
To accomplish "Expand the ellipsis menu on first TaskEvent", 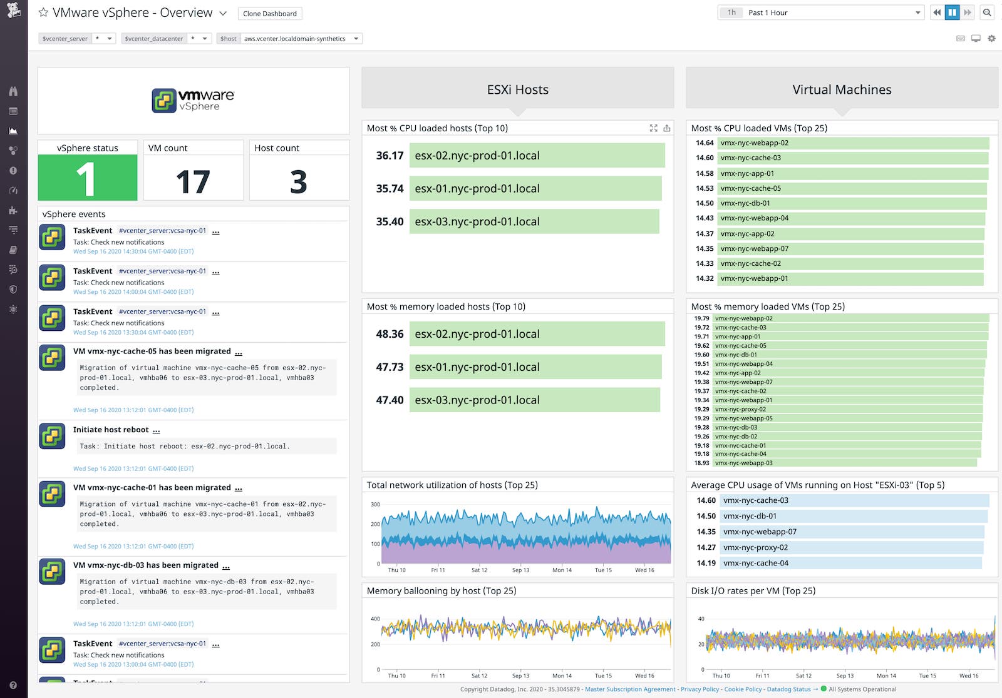I will 216,231.
